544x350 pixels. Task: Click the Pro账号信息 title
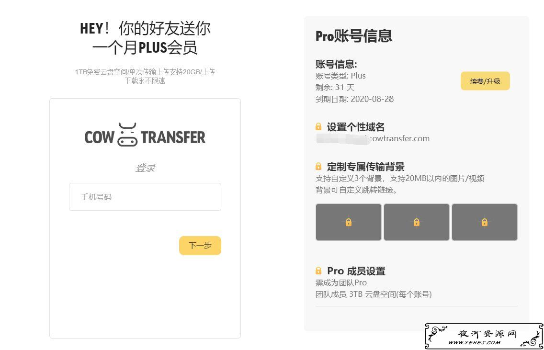[x=353, y=36]
